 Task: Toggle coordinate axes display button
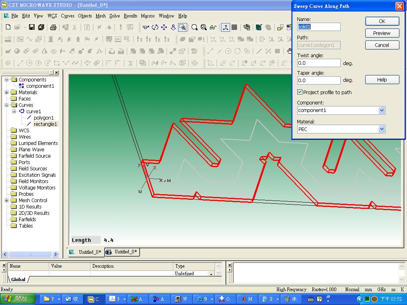(x=225, y=27)
